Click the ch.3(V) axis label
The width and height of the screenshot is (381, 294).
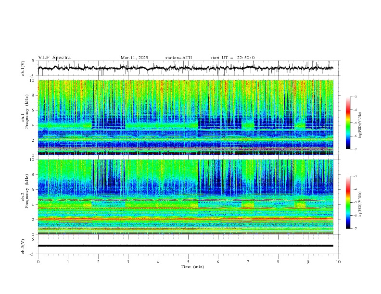[23, 246]
